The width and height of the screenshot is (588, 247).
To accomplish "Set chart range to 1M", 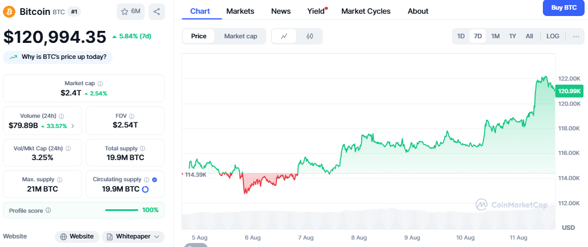I will [495, 37].
